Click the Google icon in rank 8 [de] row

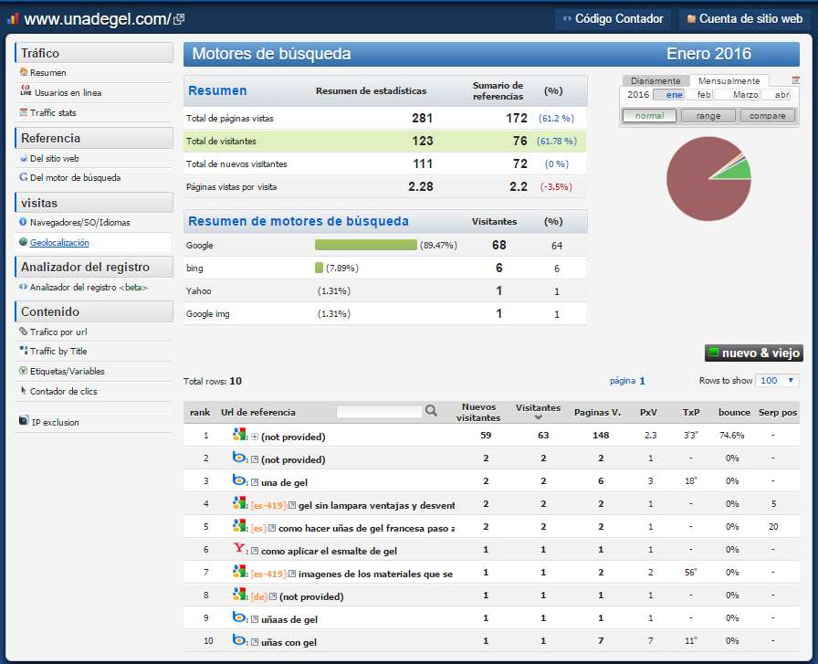tap(239, 594)
